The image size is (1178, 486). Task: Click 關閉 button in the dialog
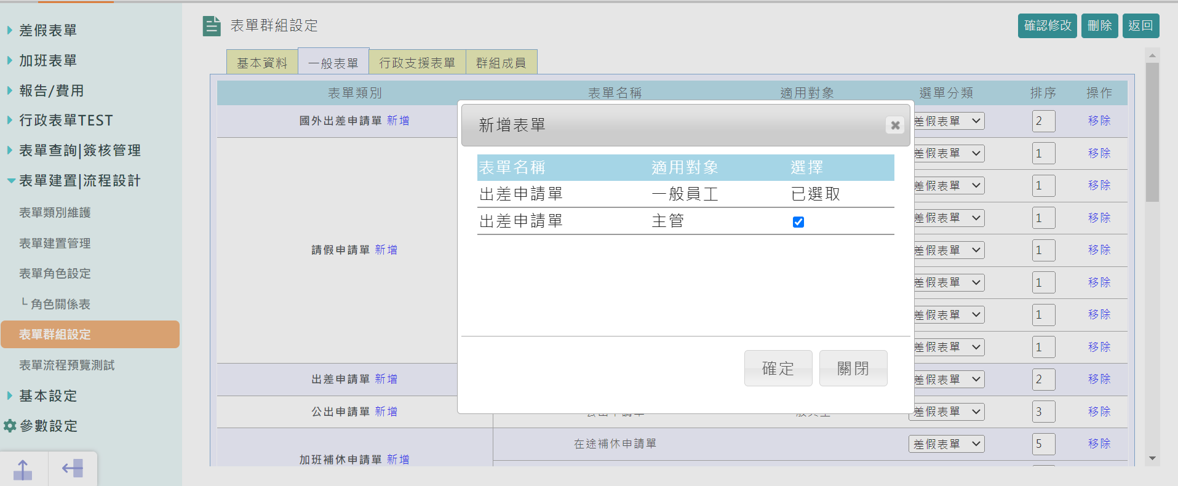click(x=853, y=368)
